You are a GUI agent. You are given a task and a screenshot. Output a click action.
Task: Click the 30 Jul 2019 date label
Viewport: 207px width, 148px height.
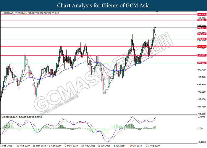[136, 146]
